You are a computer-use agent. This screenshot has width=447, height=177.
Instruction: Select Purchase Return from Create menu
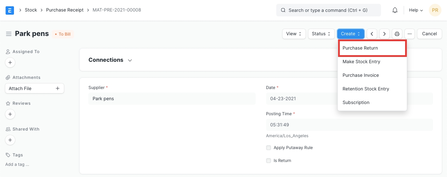click(360, 48)
